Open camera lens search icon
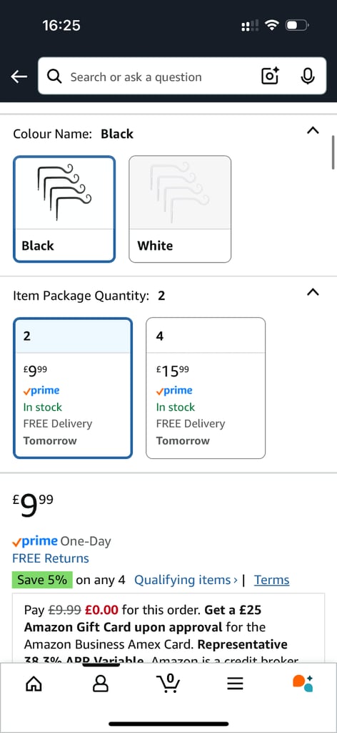Screen dimensions: 337x733 coord(270,76)
